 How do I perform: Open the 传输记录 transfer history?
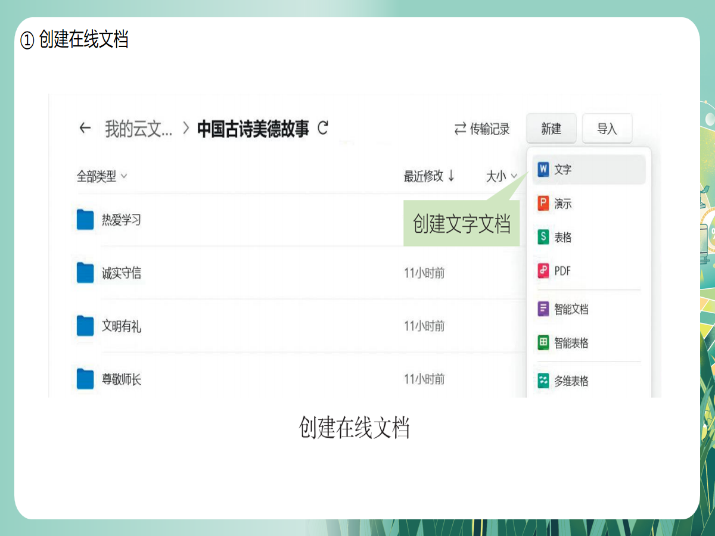click(482, 129)
